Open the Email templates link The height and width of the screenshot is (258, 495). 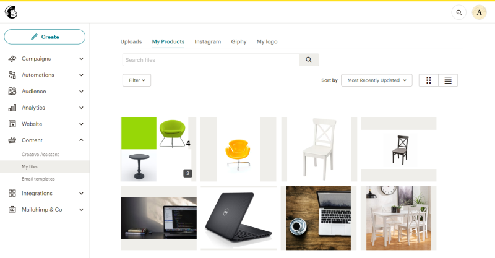click(38, 179)
